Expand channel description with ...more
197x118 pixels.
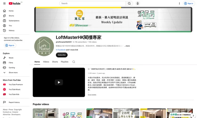click(x=127, y=46)
